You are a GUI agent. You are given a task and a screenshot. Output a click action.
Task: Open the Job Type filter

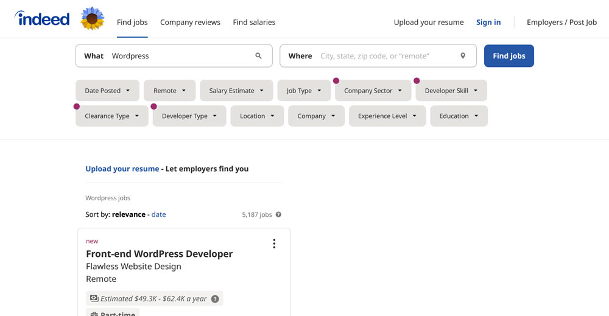coord(304,91)
